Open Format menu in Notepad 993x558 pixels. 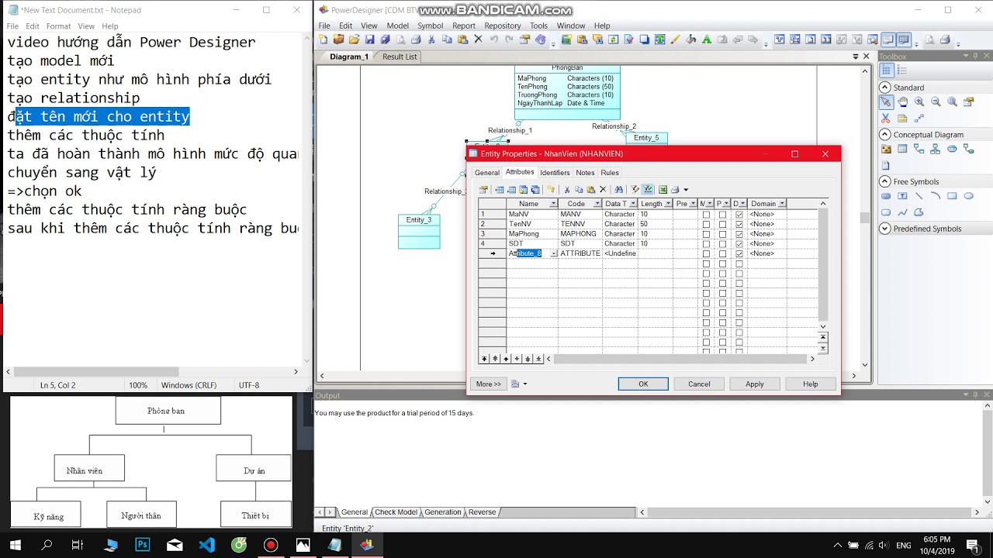point(58,26)
